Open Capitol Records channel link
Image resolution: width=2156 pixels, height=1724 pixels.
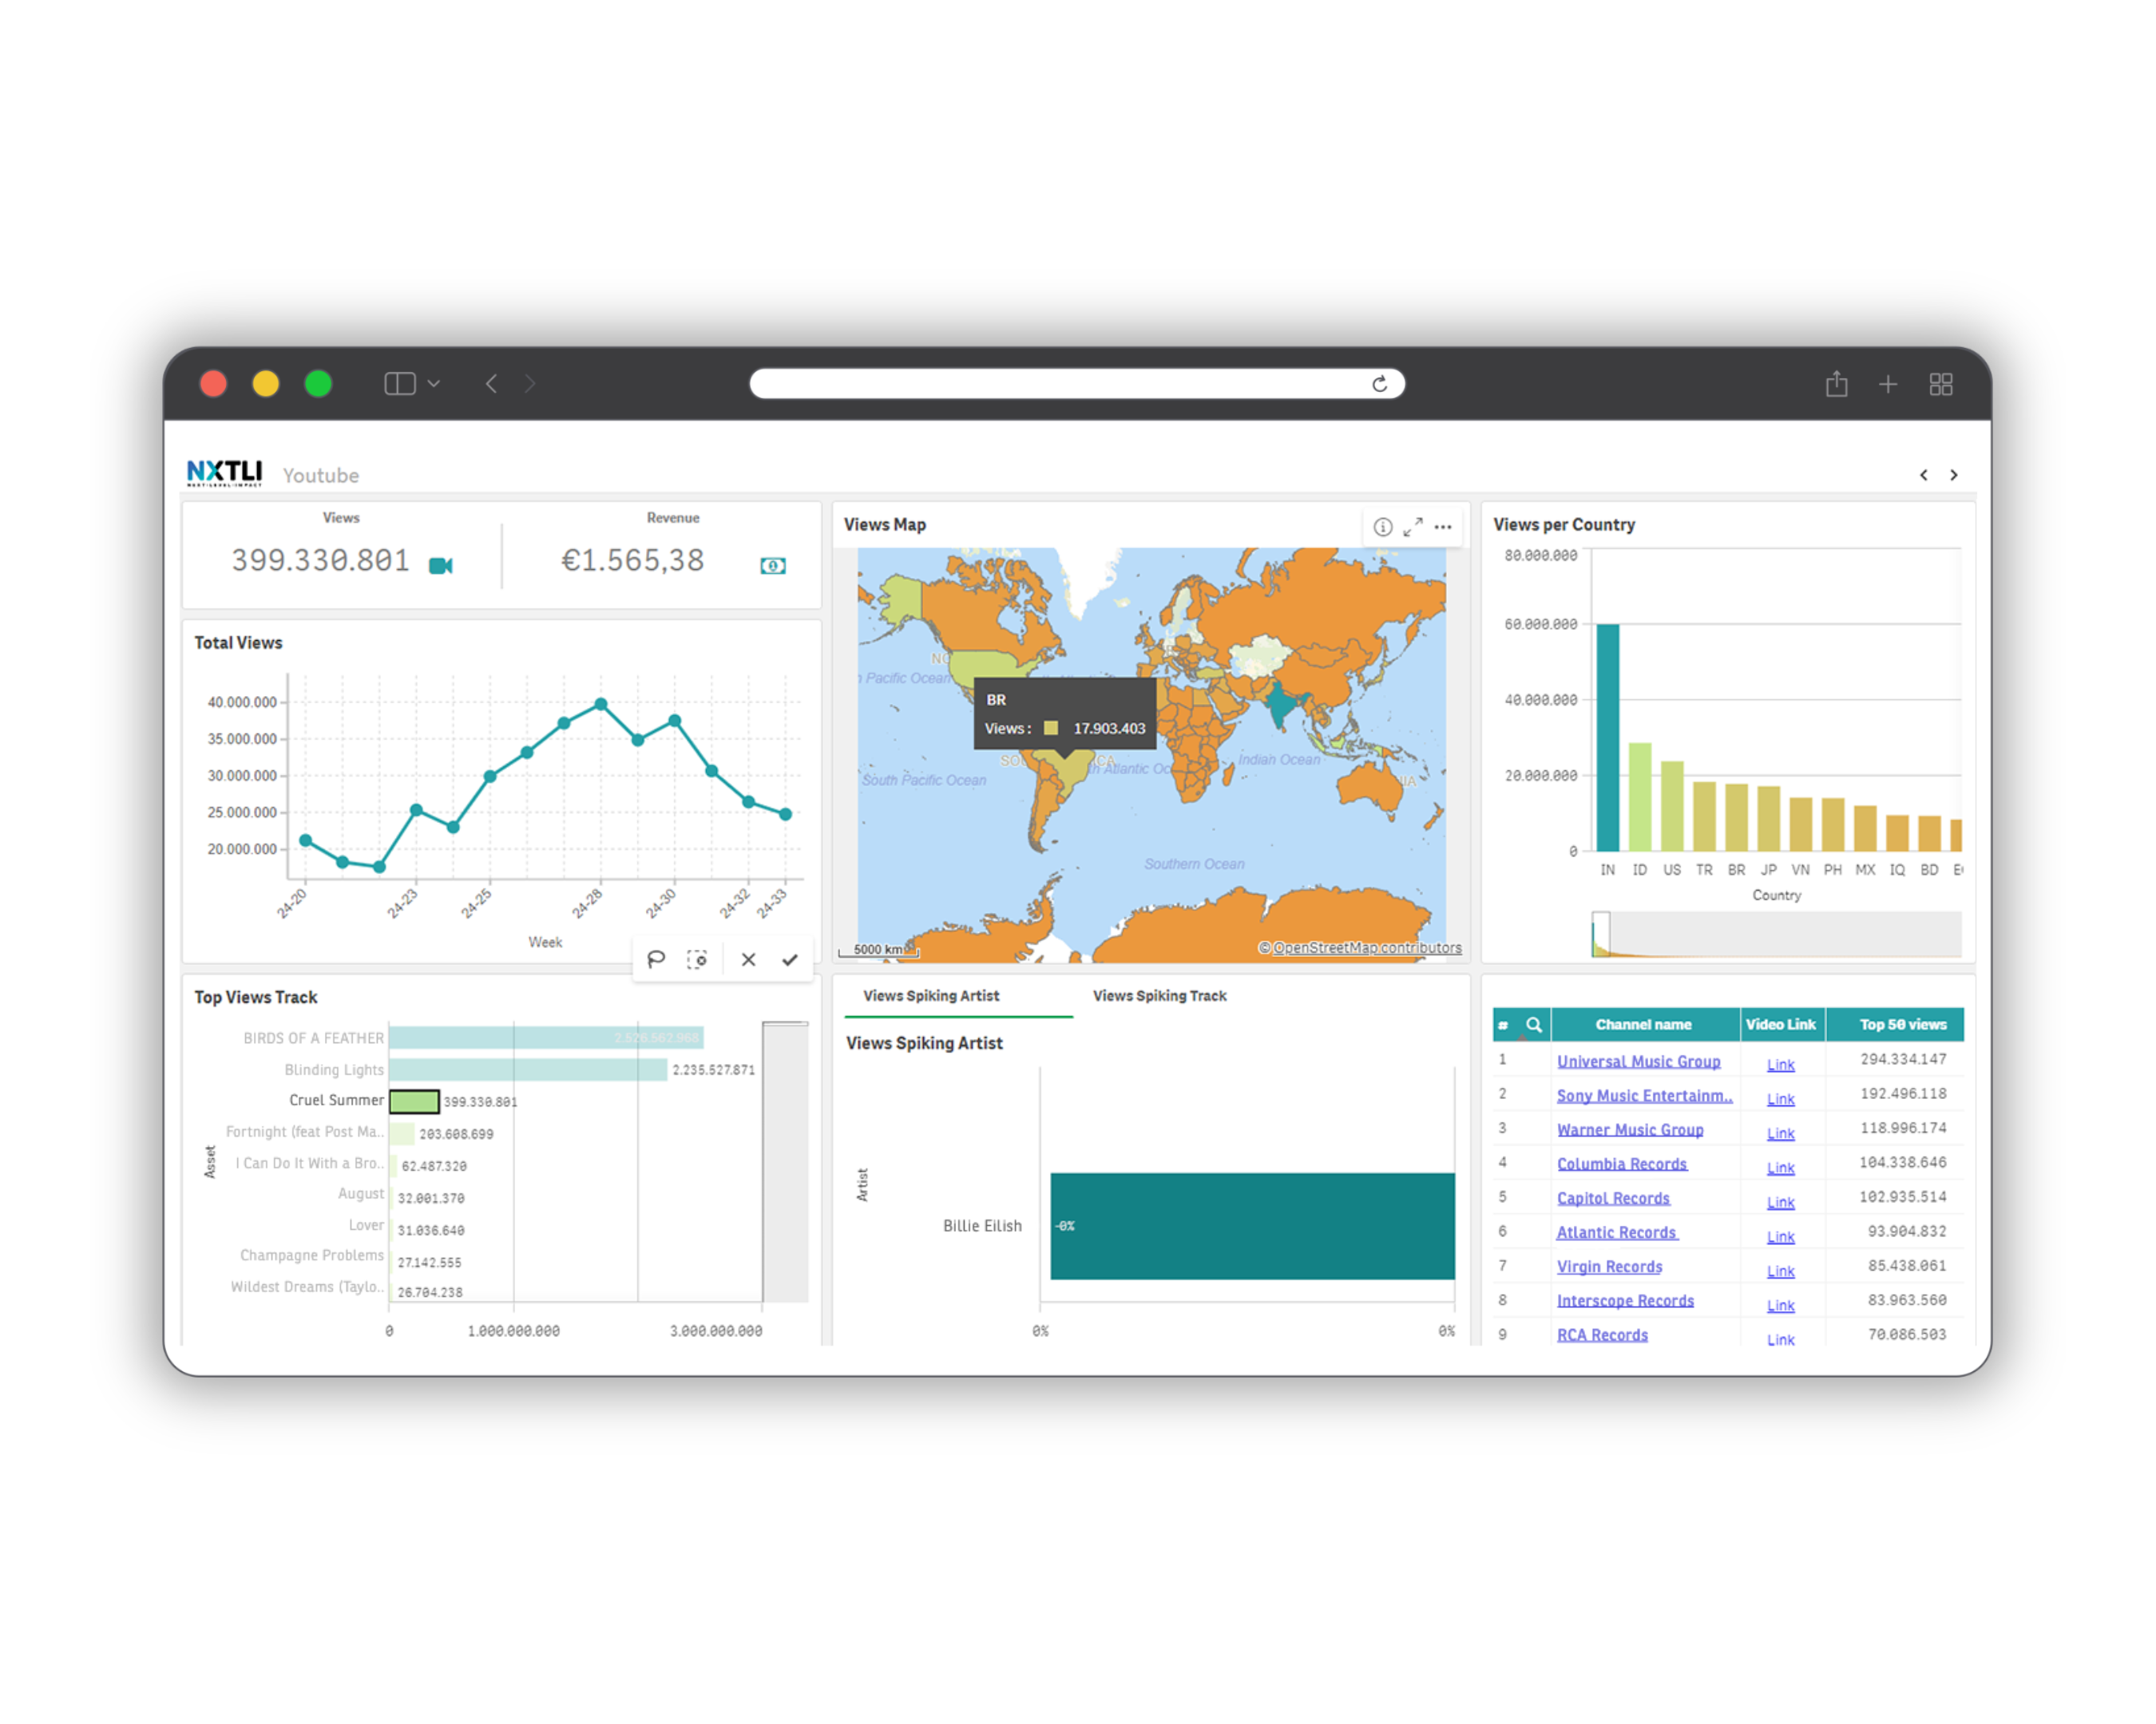coord(1613,1198)
